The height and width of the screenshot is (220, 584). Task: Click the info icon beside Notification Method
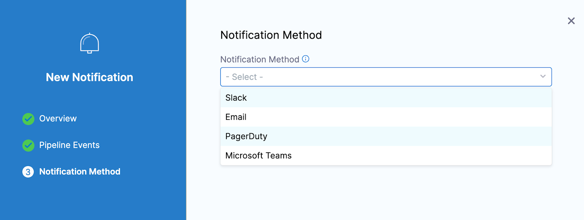[x=306, y=59]
